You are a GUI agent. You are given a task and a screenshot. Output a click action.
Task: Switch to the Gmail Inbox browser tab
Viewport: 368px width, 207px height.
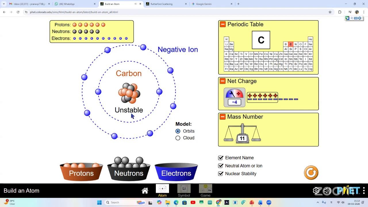(29, 4)
